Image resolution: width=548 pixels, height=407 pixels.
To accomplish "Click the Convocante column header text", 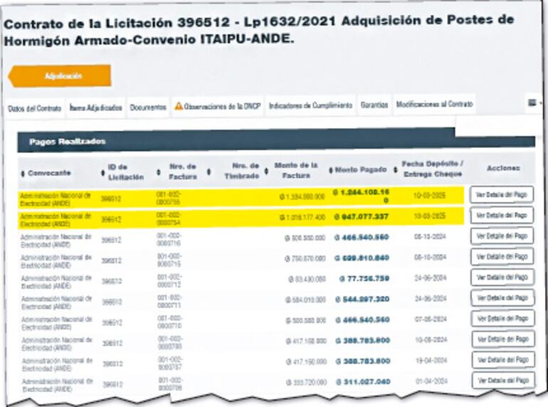I will [x=49, y=174].
